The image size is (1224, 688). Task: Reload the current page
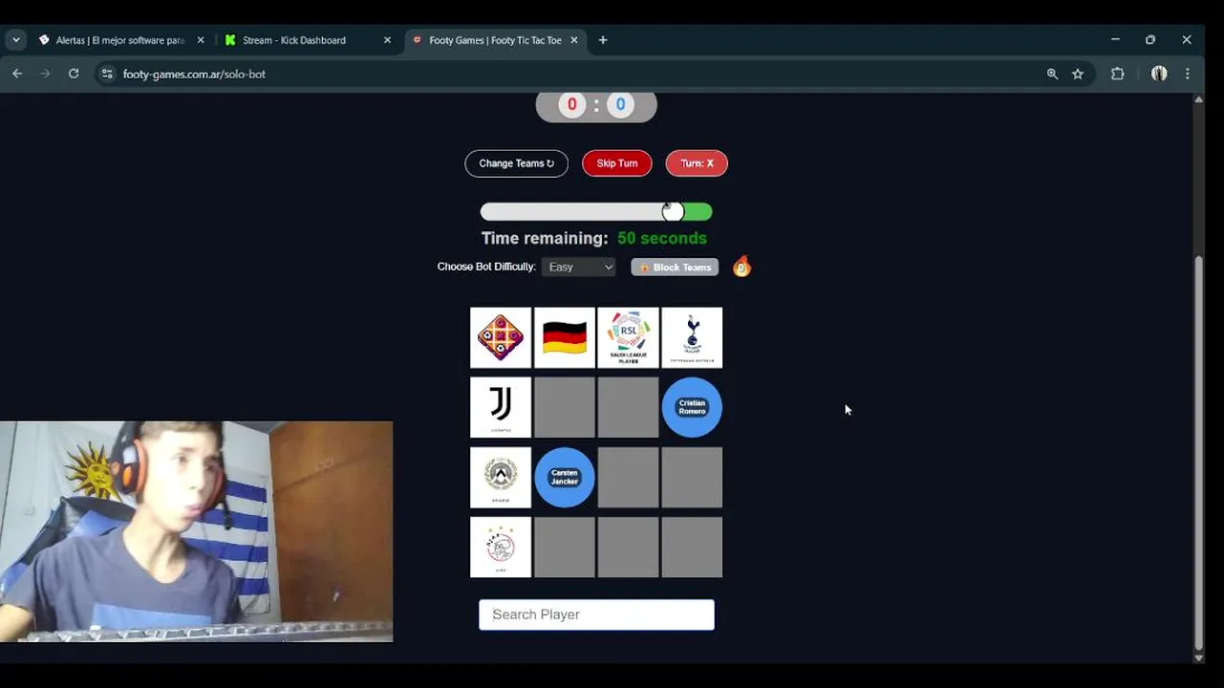coord(74,74)
